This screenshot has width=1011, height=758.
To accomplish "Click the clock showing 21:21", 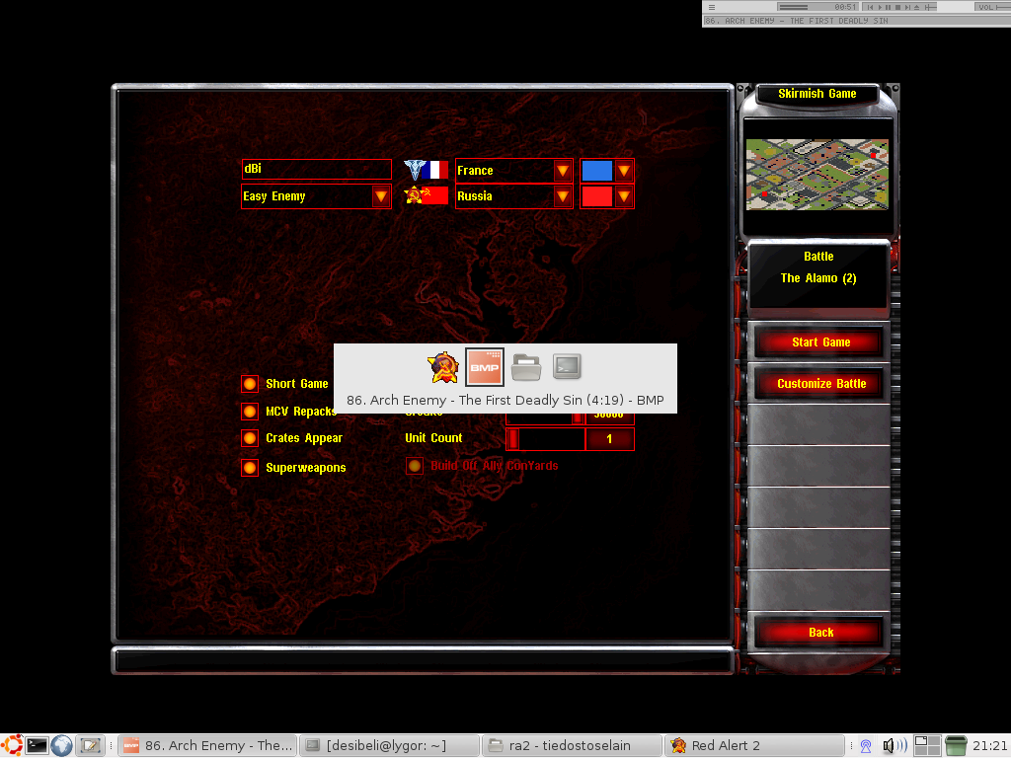I will [989, 746].
